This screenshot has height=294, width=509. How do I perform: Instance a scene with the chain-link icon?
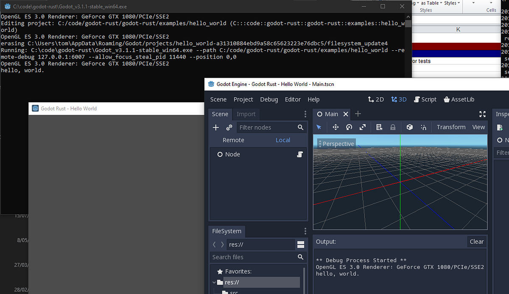(x=229, y=127)
